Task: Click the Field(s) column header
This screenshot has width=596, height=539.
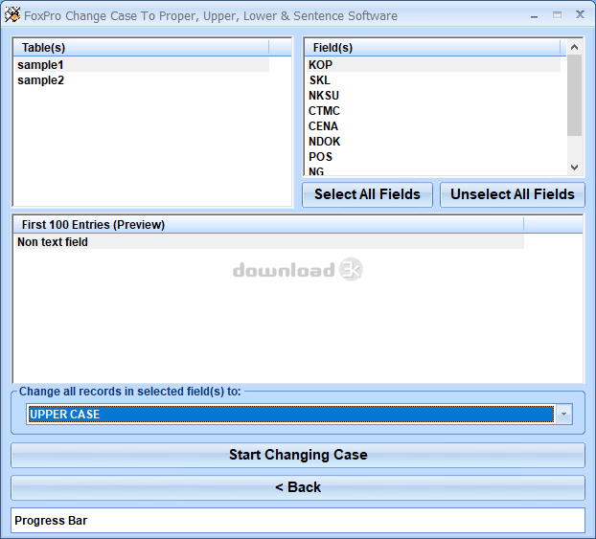Action: pyautogui.click(x=432, y=48)
